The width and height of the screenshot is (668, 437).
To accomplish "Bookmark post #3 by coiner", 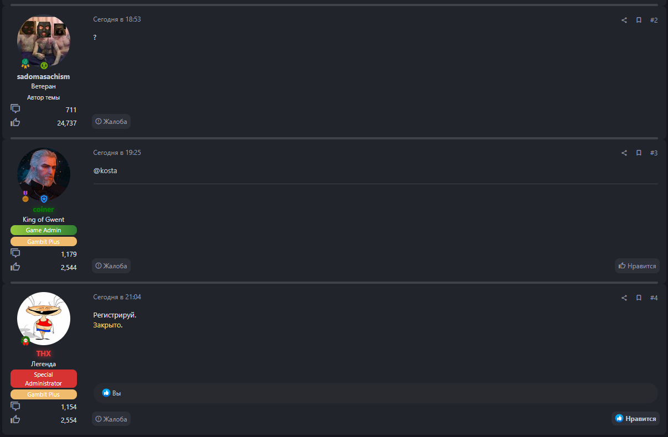I will [639, 153].
